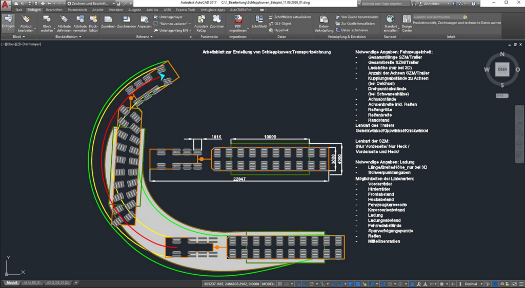Toggle the drawing grid display in status bar

point(280,284)
